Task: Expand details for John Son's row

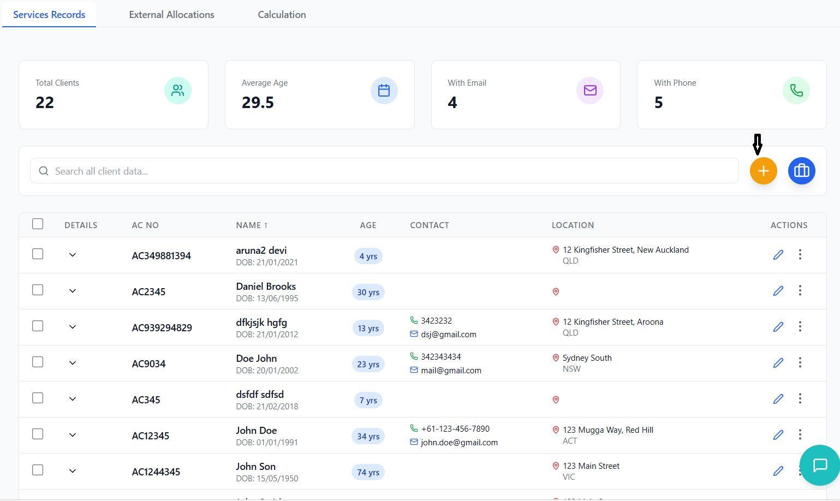Action: click(73, 471)
